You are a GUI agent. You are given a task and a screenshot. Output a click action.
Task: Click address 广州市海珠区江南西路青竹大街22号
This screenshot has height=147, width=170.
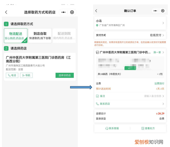[x=25, y=66]
